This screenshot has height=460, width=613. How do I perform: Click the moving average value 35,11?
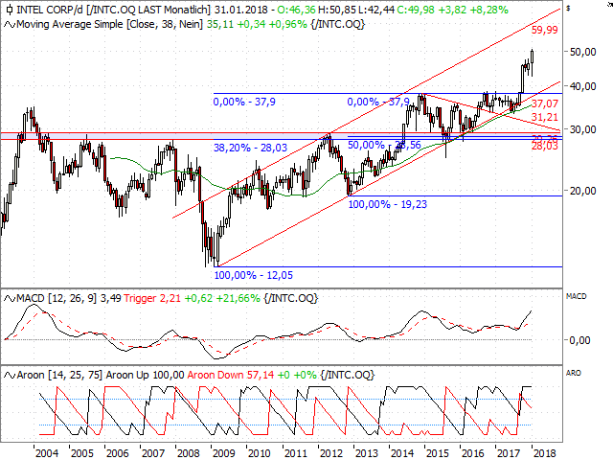pyautogui.click(x=219, y=24)
